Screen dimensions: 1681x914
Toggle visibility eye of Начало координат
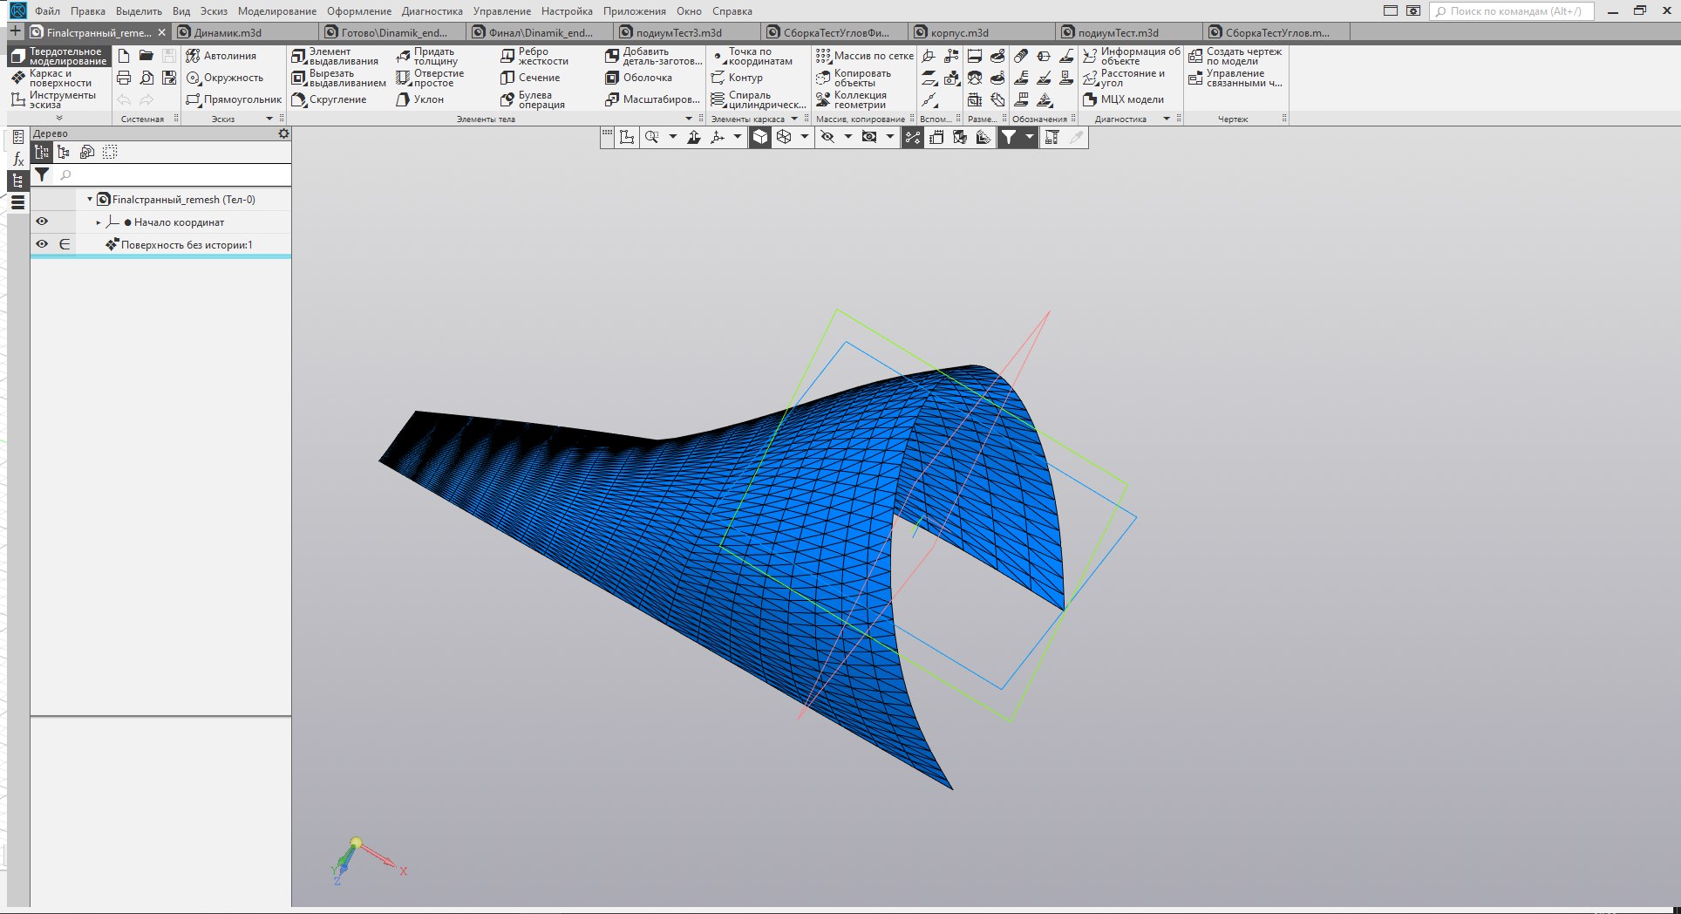tap(42, 222)
